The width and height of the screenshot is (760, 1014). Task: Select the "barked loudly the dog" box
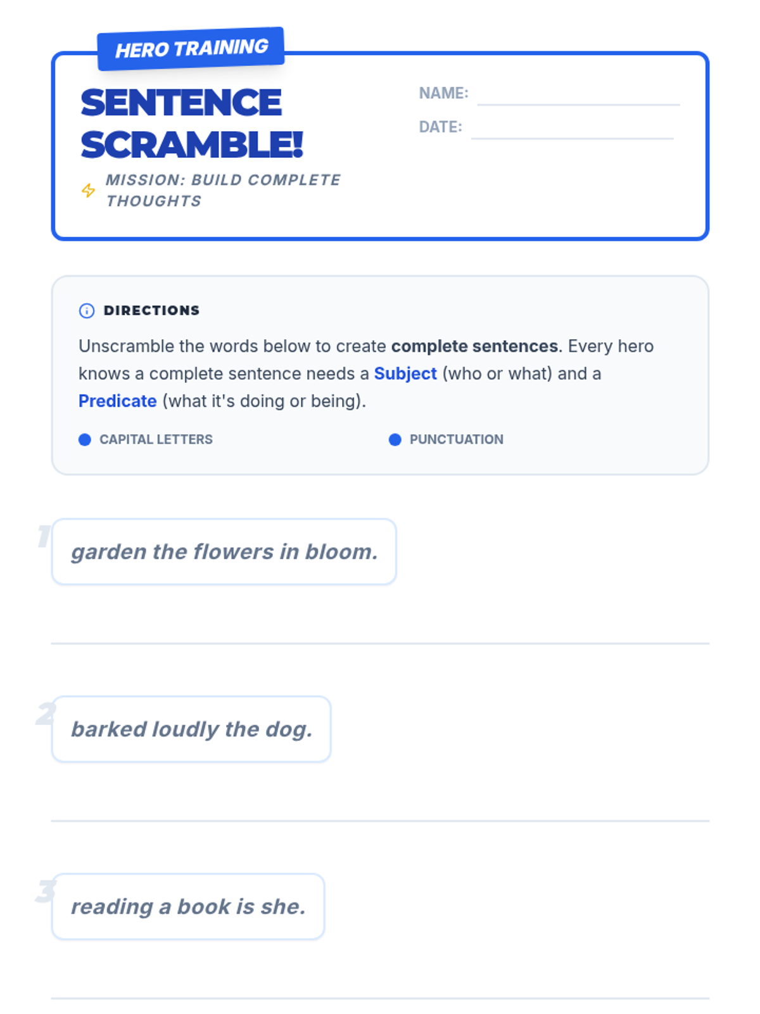coord(191,729)
